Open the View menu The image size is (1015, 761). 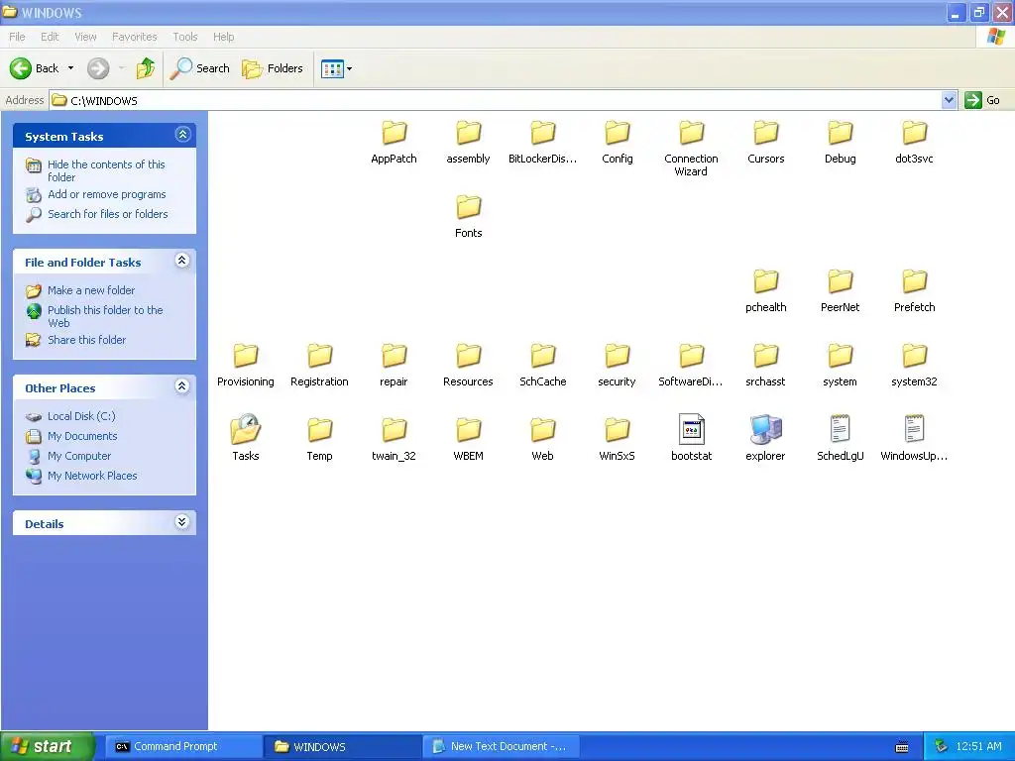(85, 37)
